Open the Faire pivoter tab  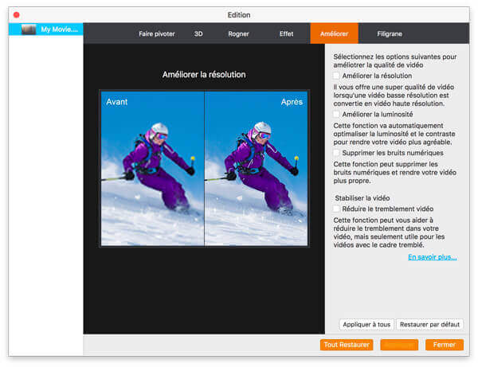coord(157,34)
